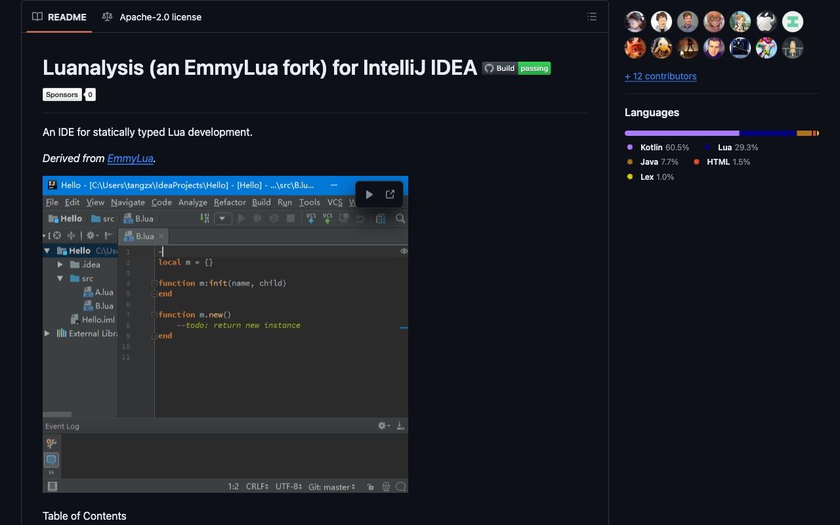This screenshot has width=840, height=525.
Task: Click the Build passing badge
Action: point(516,68)
